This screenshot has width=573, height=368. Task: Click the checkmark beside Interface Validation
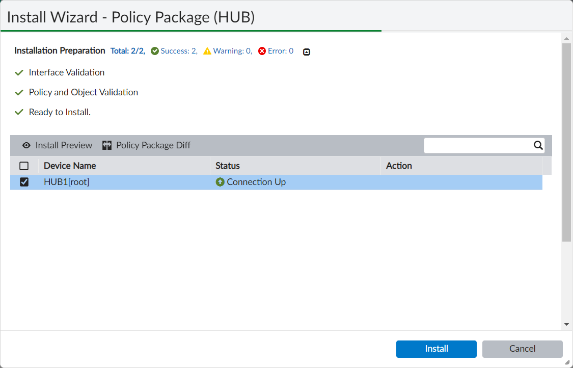(19, 72)
